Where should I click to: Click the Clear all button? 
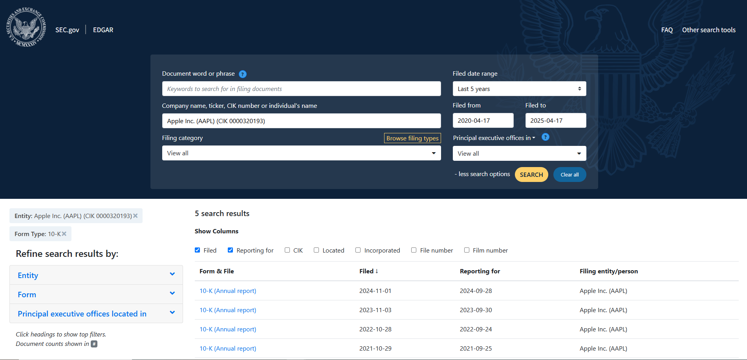(569, 175)
